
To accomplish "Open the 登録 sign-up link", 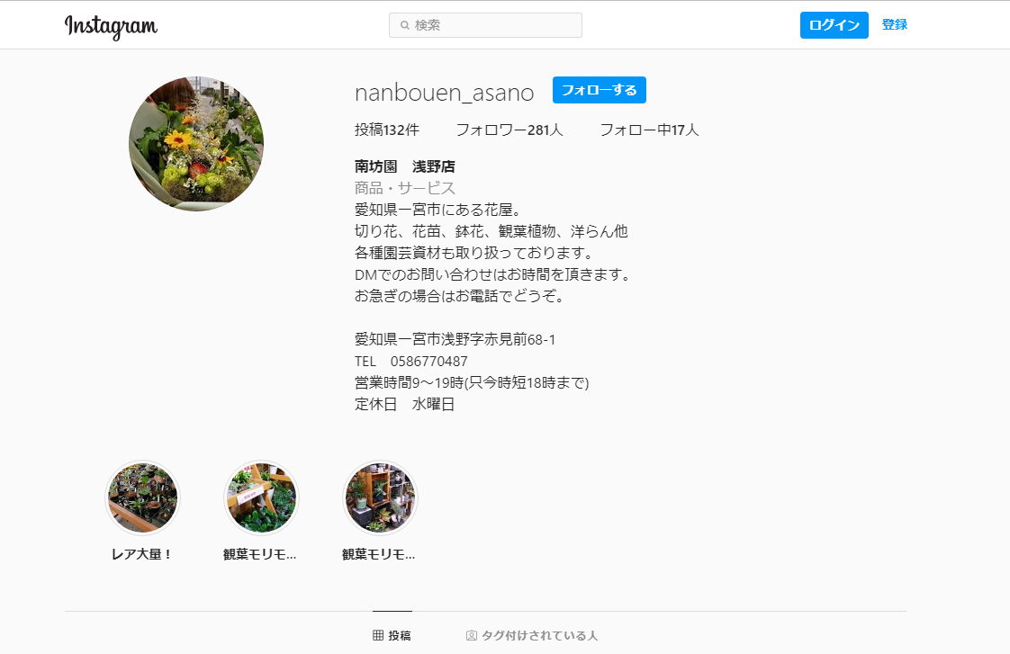I will point(894,24).
